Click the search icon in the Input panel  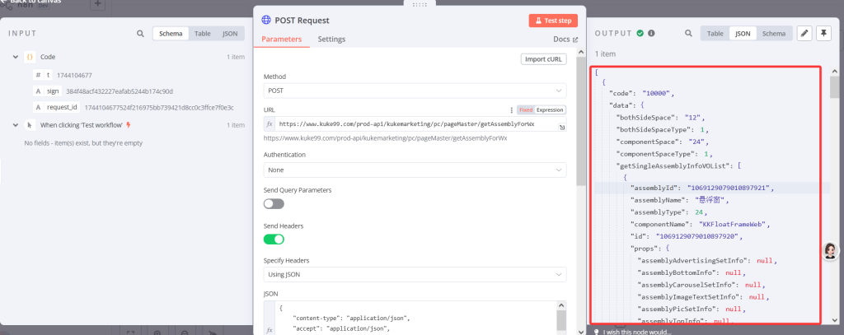coord(141,34)
